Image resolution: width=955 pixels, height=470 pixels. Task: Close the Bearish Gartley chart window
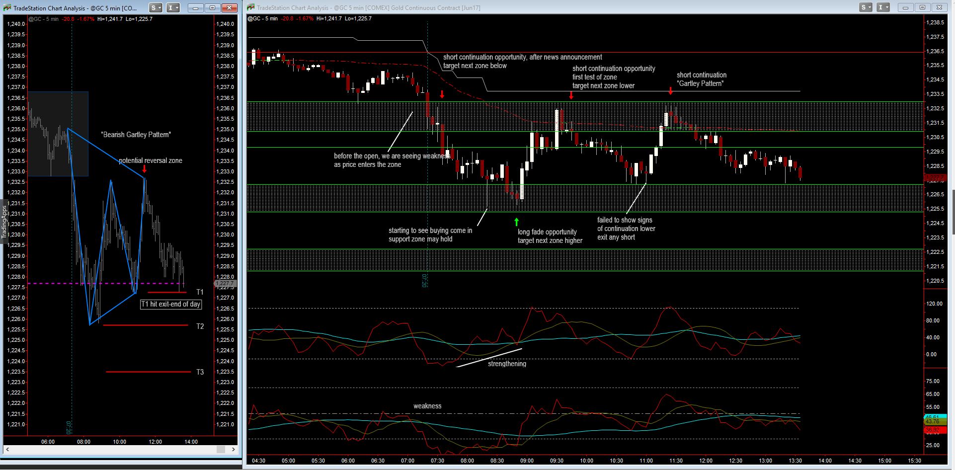coord(229,7)
